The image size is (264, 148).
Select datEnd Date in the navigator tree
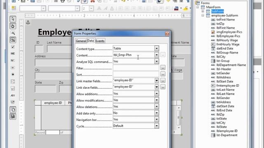click(225, 49)
